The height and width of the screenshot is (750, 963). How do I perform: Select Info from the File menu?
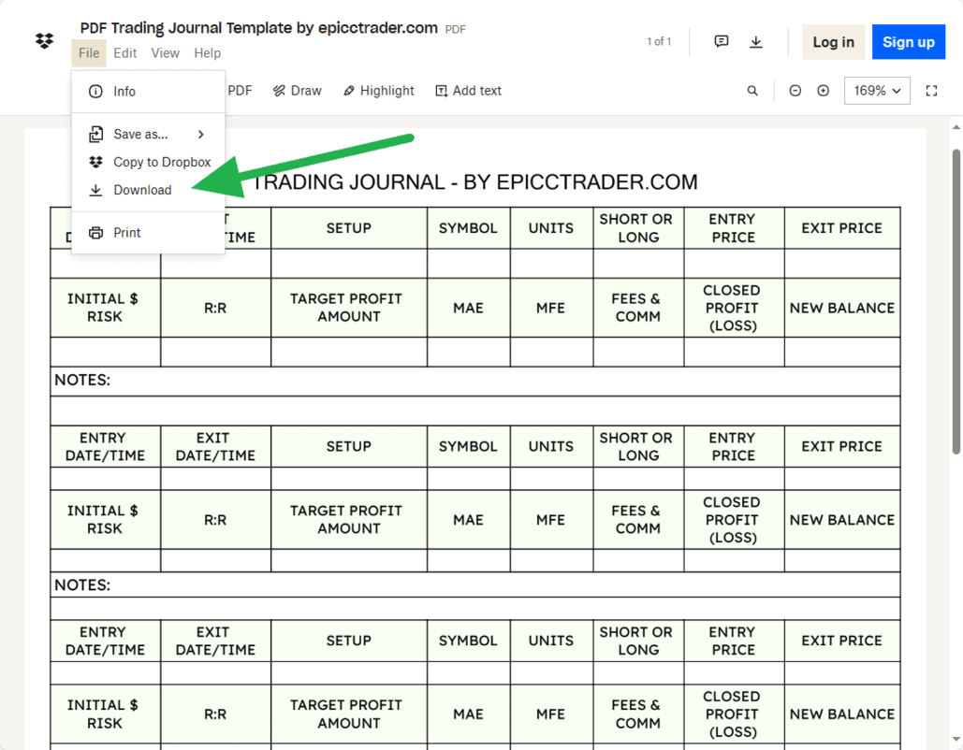[148, 92]
